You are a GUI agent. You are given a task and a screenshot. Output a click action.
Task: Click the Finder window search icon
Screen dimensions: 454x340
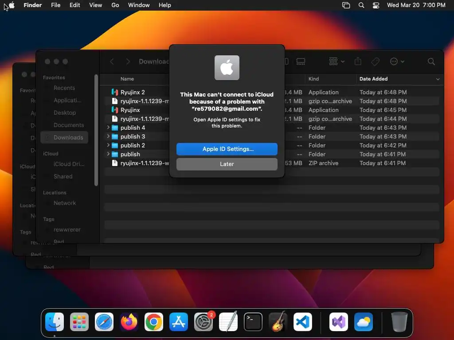tap(431, 62)
